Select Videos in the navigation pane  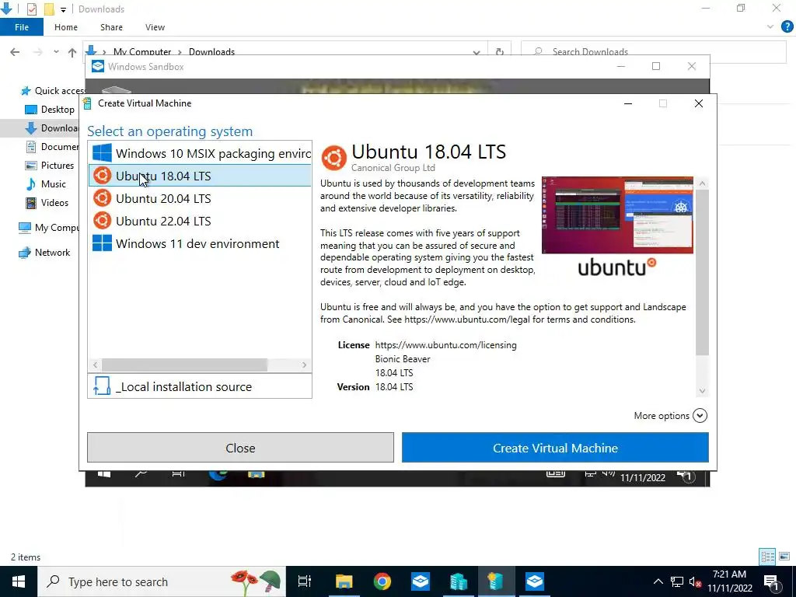47,203
